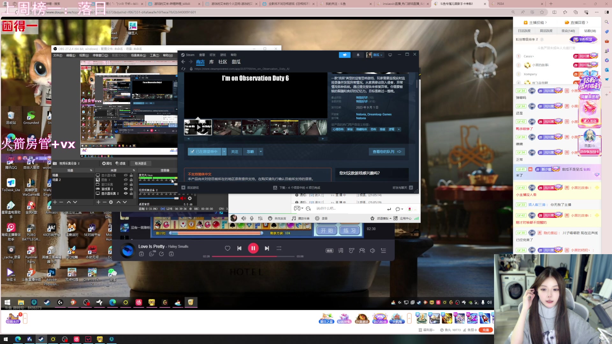Open OBS 文件(F) file menu

coord(58,55)
